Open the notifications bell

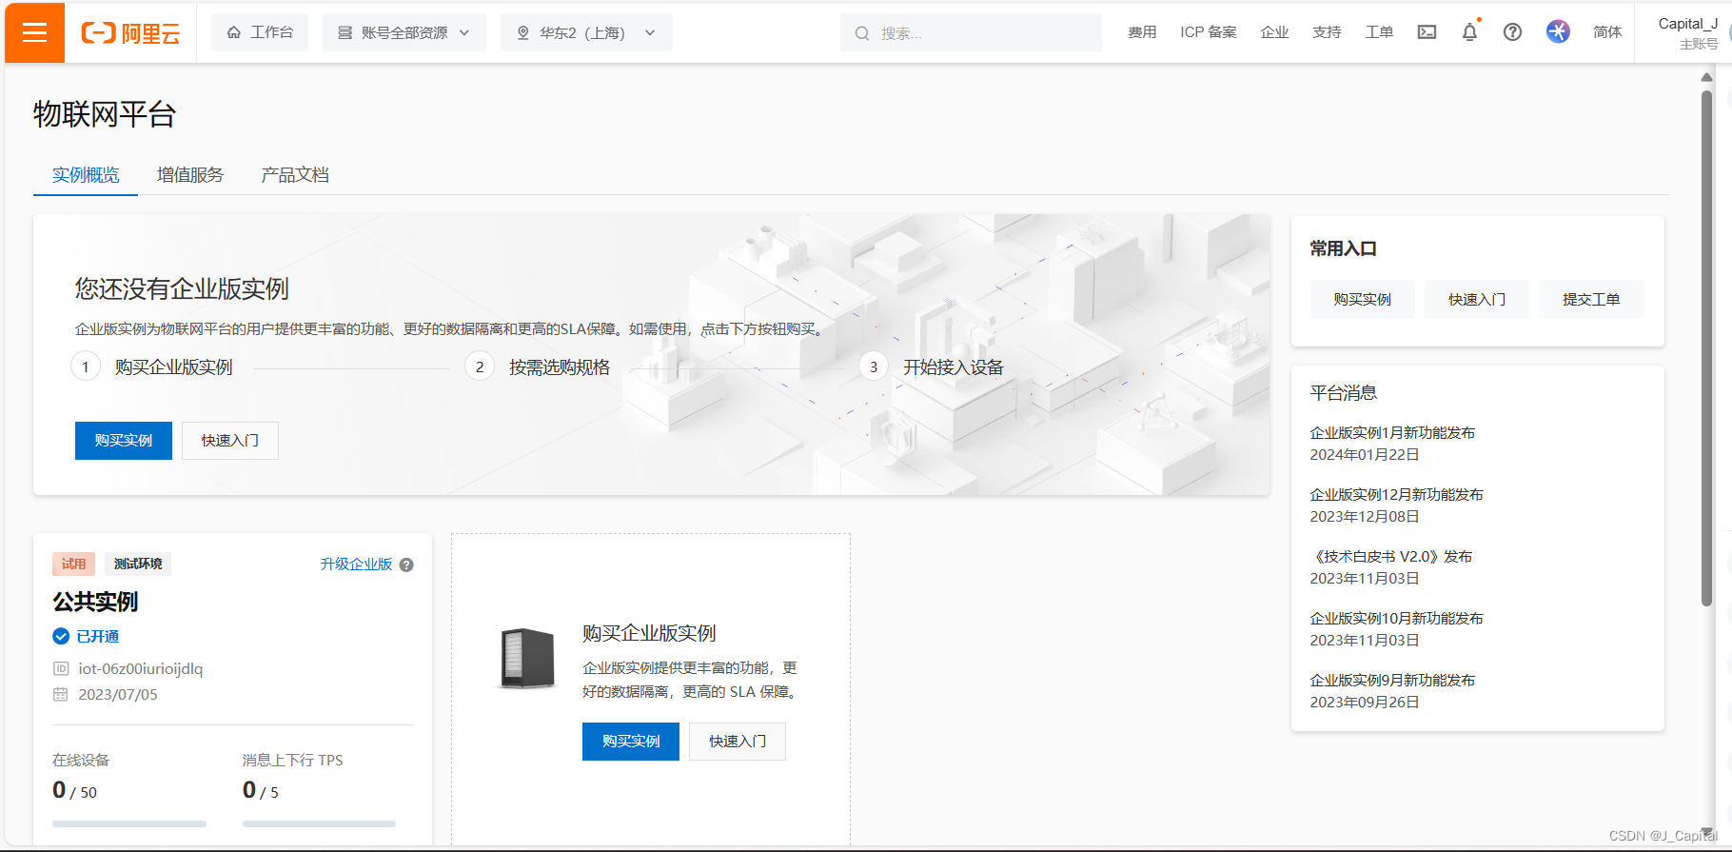click(1469, 32)
